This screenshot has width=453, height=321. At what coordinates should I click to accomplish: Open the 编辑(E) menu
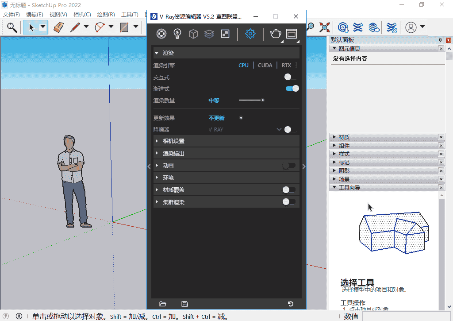tap(35, 15)
